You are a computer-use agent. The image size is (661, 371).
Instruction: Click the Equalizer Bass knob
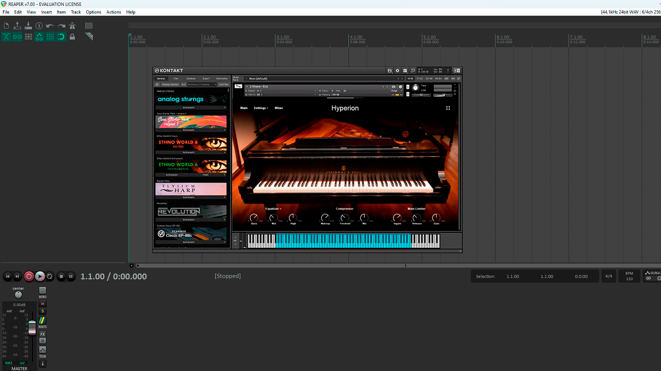(254, 218)
